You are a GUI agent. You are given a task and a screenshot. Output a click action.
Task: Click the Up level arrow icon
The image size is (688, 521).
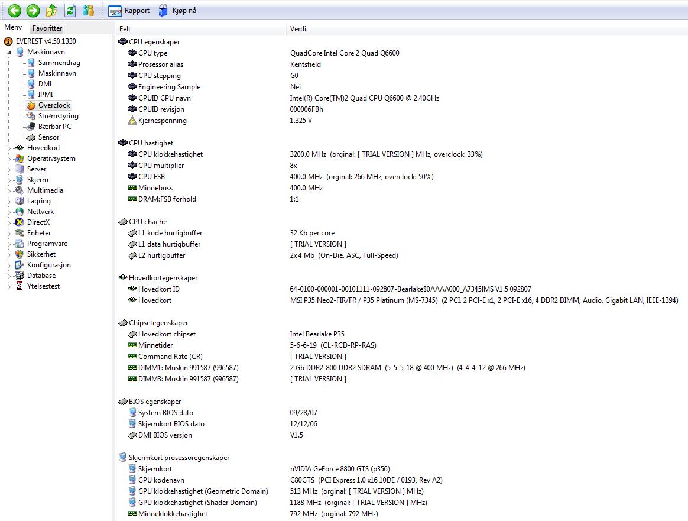tap(51, 11)
